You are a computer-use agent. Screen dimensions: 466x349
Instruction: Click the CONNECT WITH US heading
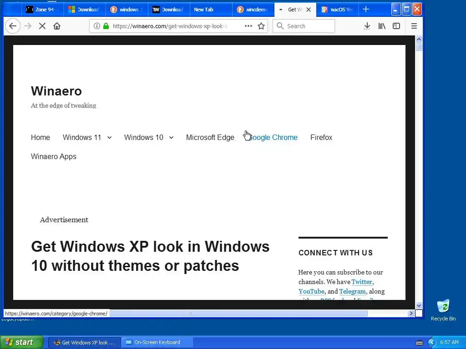[x=335, y=253]
